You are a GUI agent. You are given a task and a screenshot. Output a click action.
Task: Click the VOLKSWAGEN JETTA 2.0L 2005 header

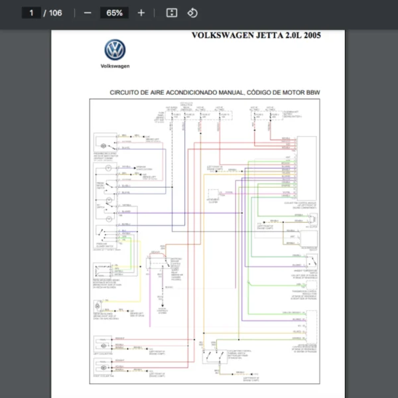pos(255,36)
